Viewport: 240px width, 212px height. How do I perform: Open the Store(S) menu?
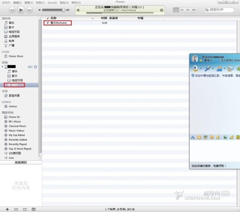pyautogui.click(x=52, y=3)
